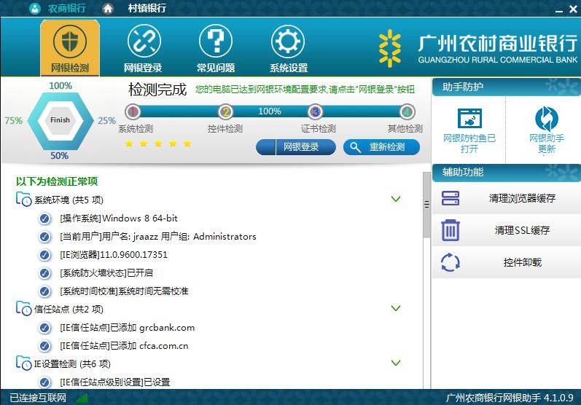The image size is (581, 405).
Task: Click the checkmark beside grcbank.com
Action: coord(44,328)
